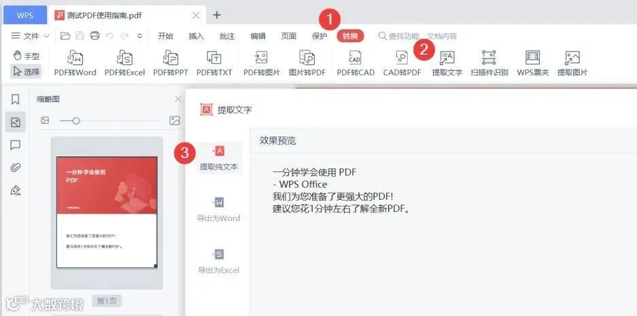Select the 转换 ribbon tab
The image size is (637, 316).
[350, 36]
